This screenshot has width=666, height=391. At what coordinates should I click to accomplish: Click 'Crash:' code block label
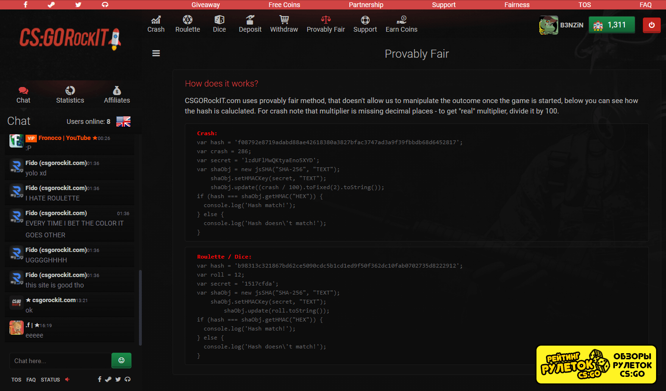click(x=207, y=133)
